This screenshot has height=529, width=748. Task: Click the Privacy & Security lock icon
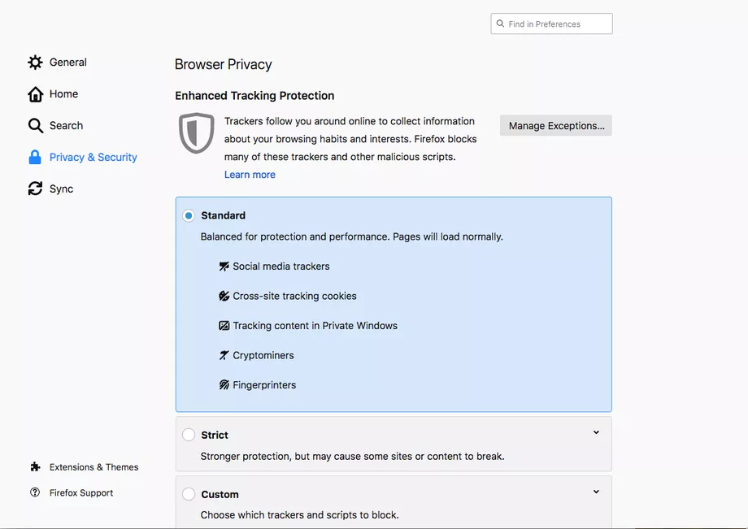pos(35,158)
